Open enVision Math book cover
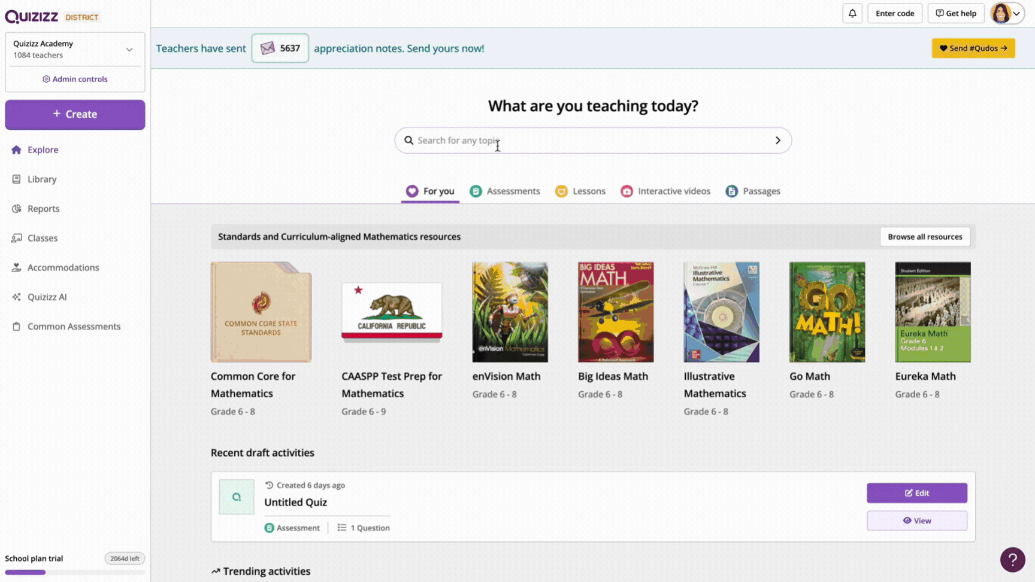Viewport: 1035px width, 582px height. (x=510, y=312)
